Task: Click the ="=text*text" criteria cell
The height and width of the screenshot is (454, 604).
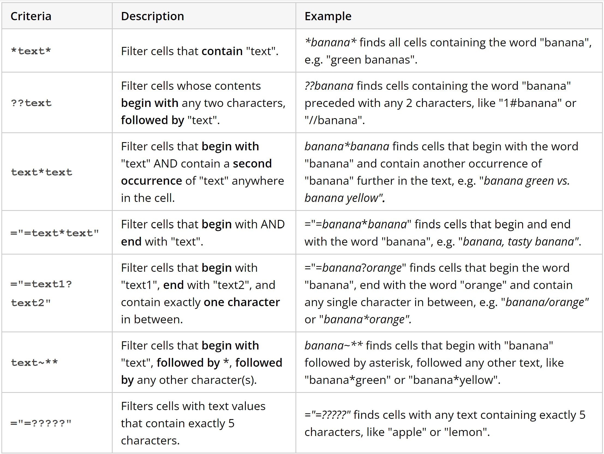Action: tap(55, 233)
